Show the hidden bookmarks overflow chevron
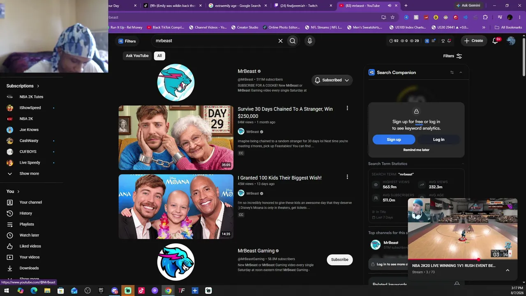The height and width of the screenshot is (296, 526). (x=484, y=28)
